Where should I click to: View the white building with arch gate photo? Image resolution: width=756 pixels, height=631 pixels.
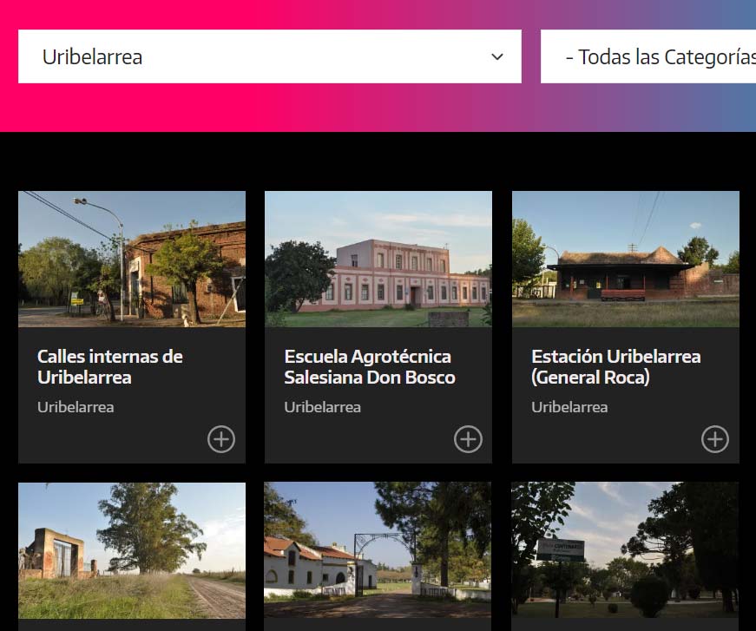pyautogui.click(x=378, y=550)
